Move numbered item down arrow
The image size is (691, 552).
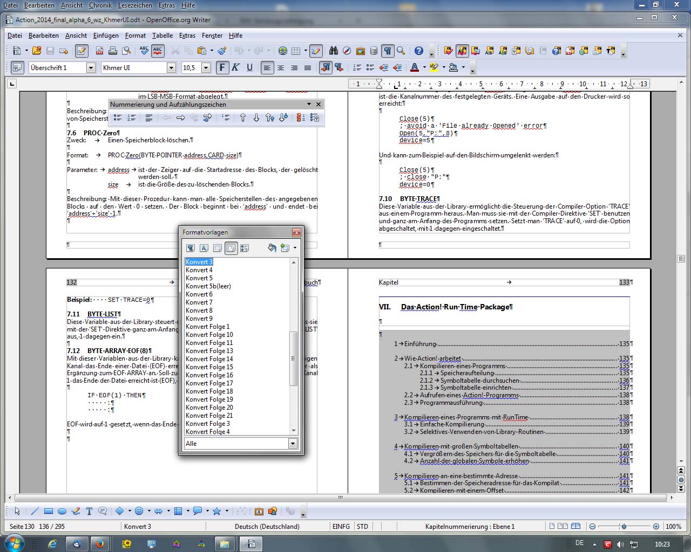pyautogui.click(x=256, y=118)
